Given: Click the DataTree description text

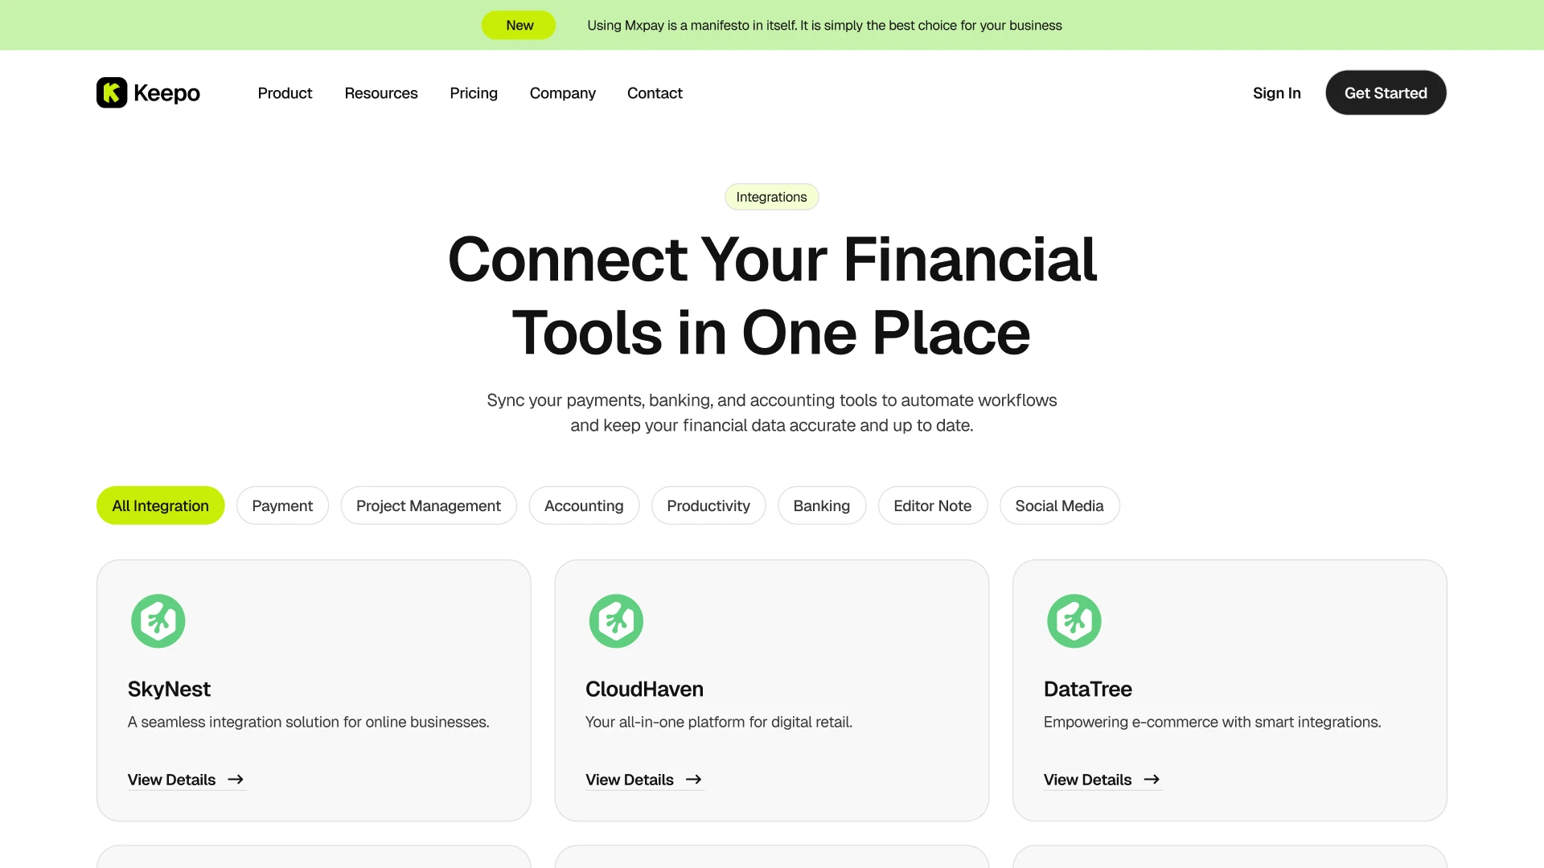Looking at the screenshot, I should coord(1212,722).
